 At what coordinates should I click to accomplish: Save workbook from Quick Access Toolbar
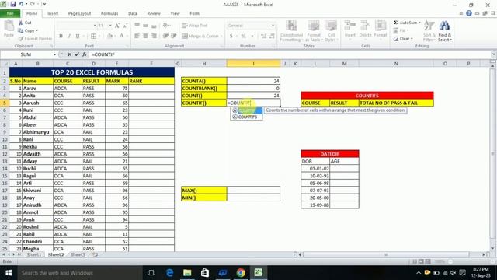coord(13,5)
